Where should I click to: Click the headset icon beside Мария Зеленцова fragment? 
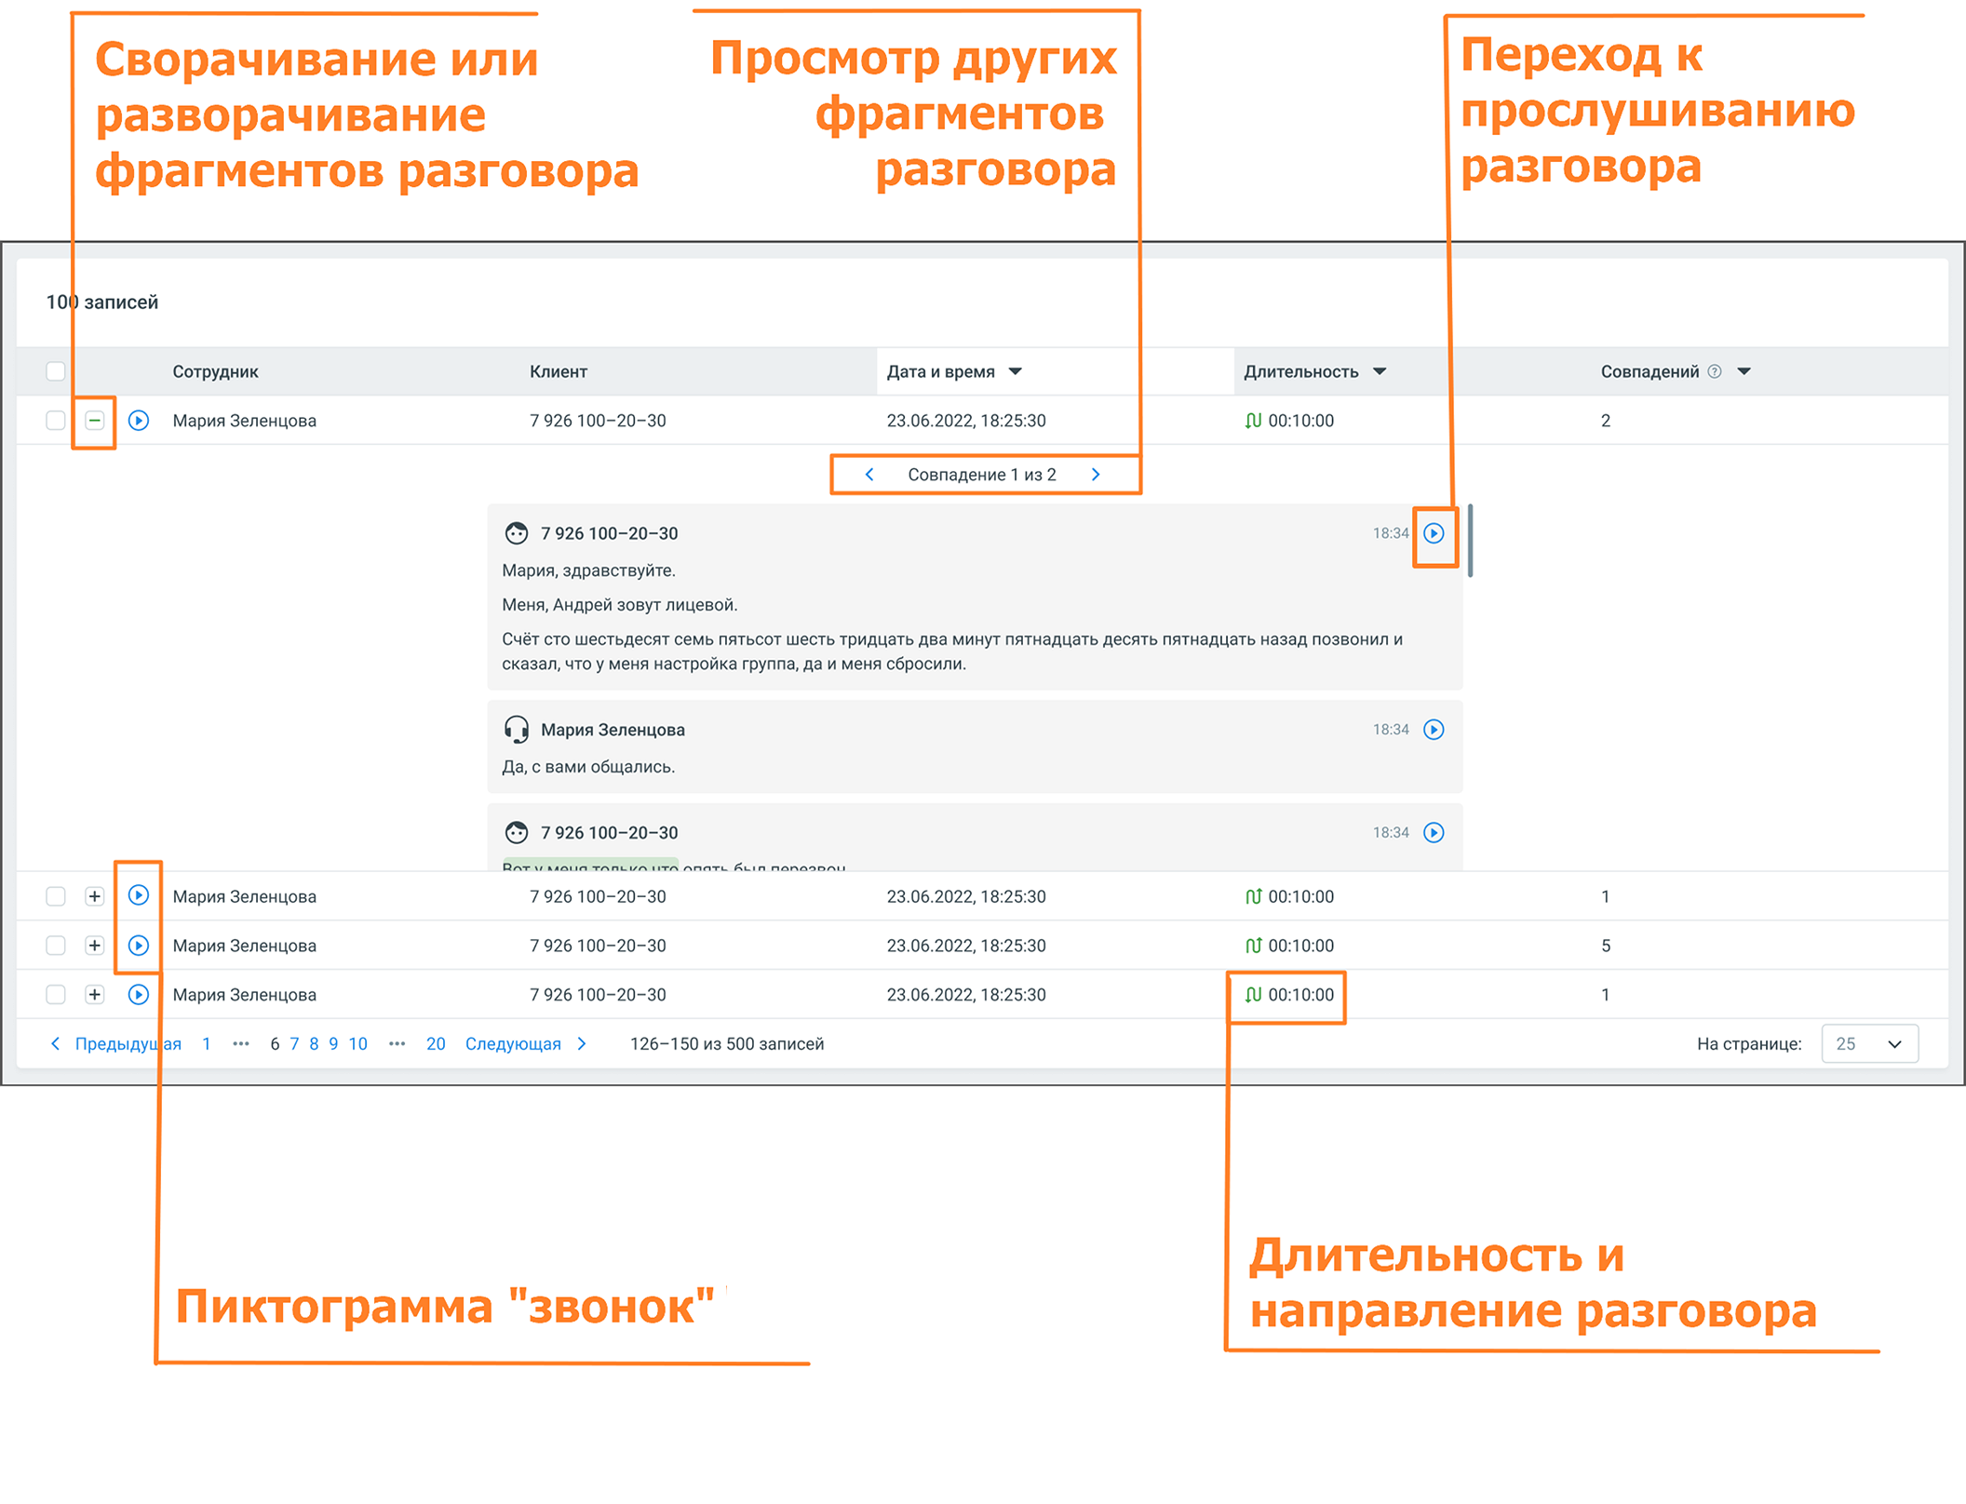(517, 730)
